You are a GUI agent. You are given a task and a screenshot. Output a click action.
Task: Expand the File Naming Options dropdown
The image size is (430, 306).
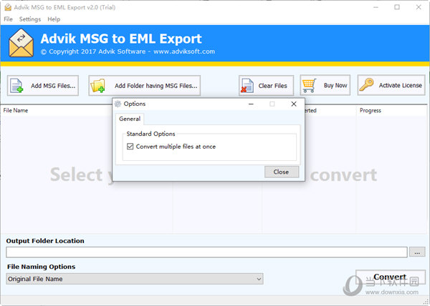(259, 279)
